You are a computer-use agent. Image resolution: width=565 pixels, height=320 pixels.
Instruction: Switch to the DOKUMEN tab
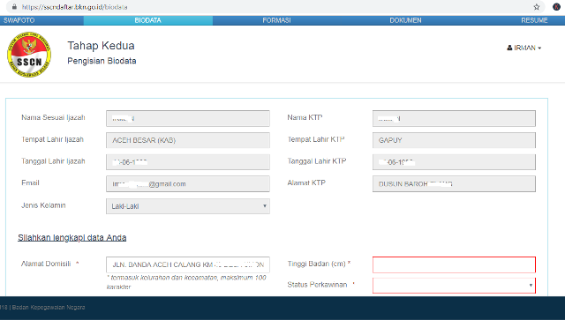[405, 20]
